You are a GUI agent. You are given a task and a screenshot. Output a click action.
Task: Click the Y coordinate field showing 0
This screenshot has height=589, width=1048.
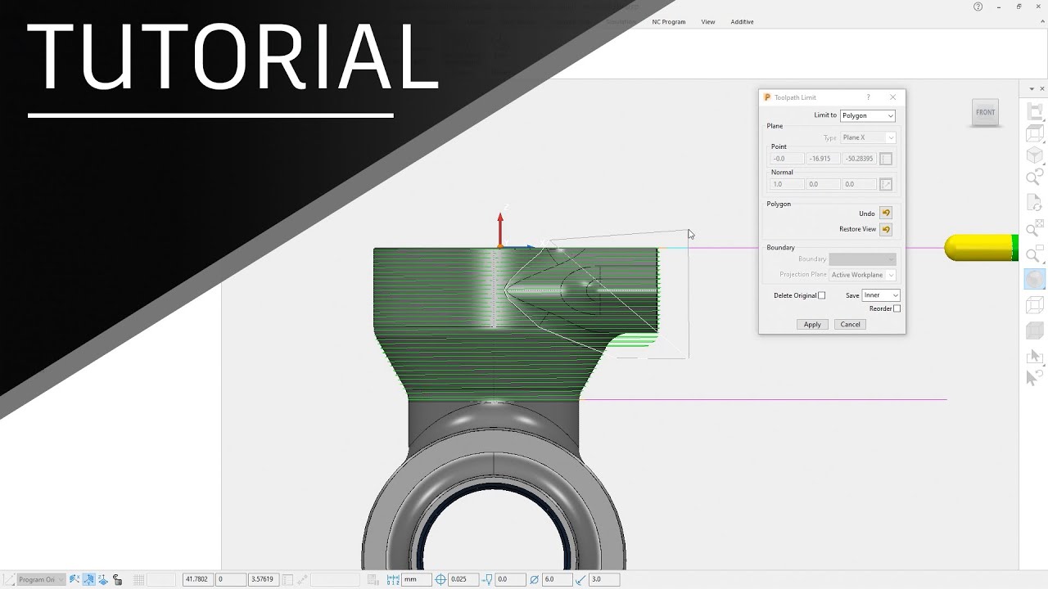231,579
